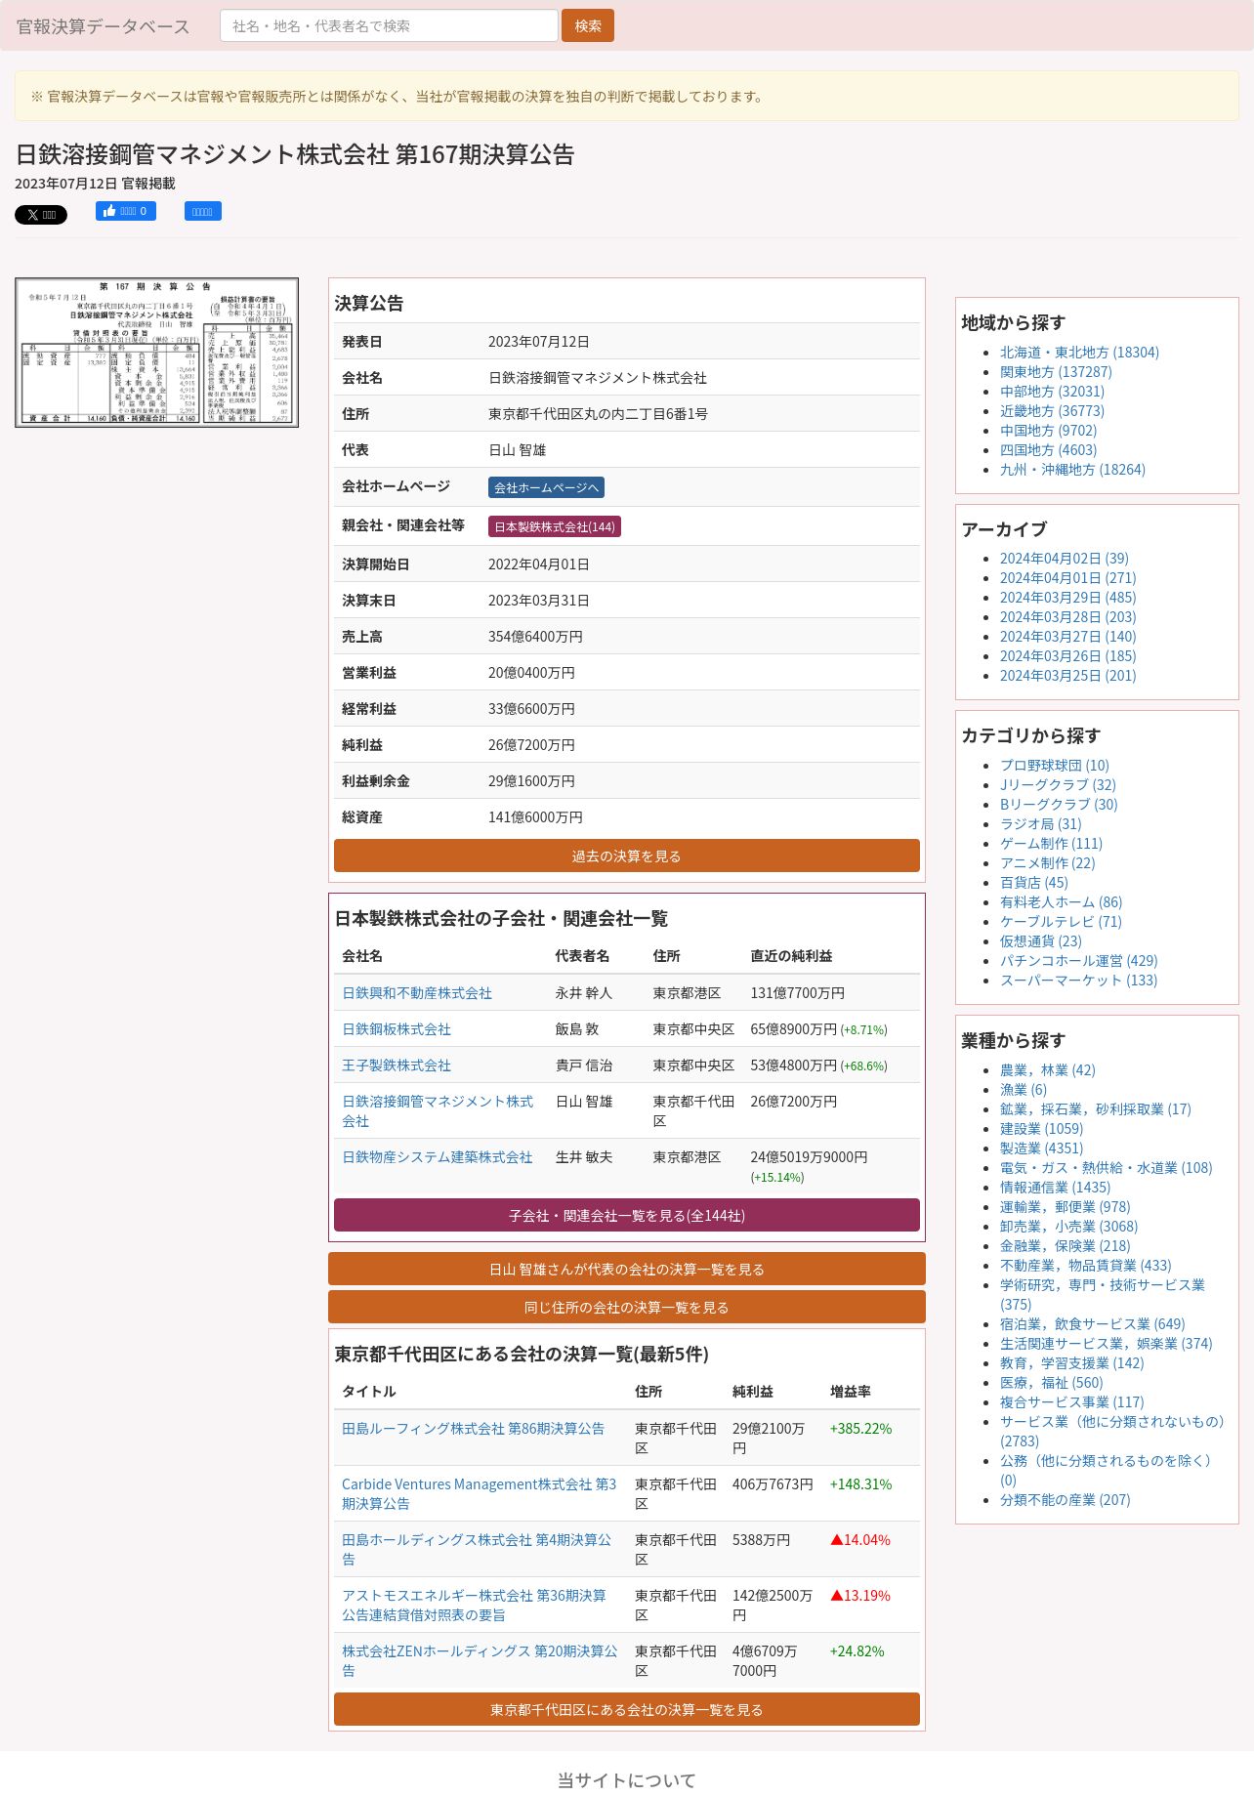Open 情報通信業 (1435) industry
This screenshot has height=1796, width=1254.
[x=1055, y=1188]
